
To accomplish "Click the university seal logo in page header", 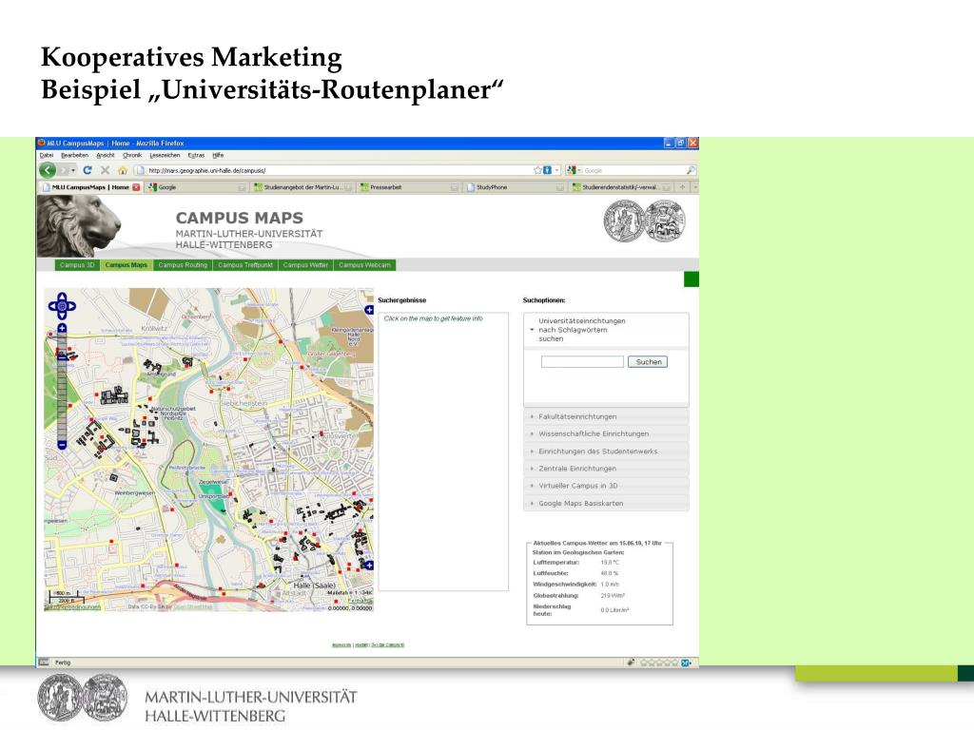I will (645, 221).
